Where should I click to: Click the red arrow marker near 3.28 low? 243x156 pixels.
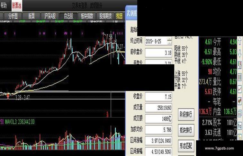8,96
